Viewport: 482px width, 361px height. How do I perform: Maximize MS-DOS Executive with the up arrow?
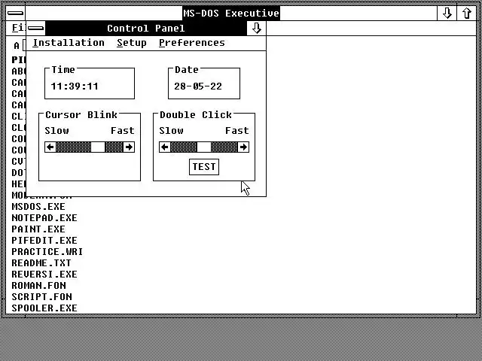(467, 14)
